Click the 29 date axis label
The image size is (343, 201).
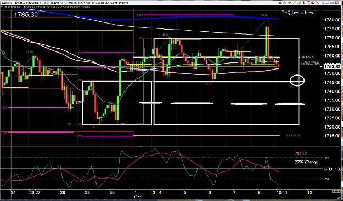pos(87,192)
